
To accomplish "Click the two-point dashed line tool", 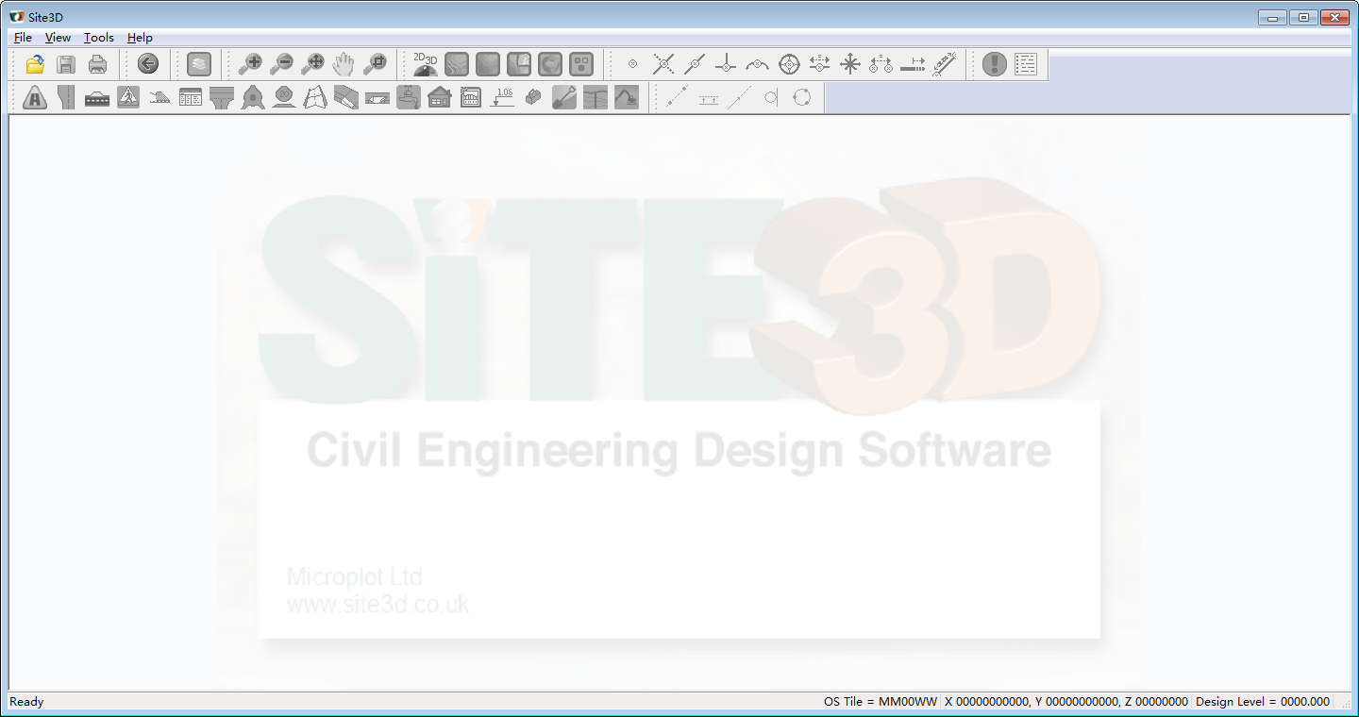I will pyautogui.click(x=677, y=97).
